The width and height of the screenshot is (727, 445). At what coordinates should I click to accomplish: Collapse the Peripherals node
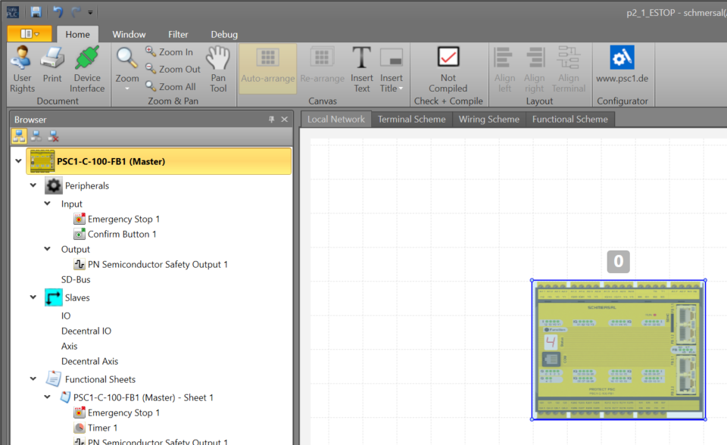[x=33, y=185]
